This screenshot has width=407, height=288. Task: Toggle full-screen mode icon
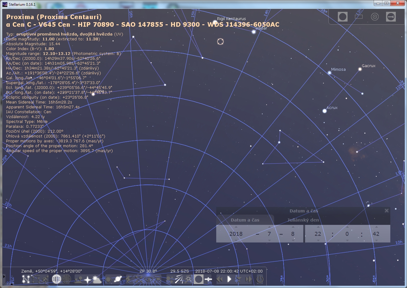[x=158, y=279]
